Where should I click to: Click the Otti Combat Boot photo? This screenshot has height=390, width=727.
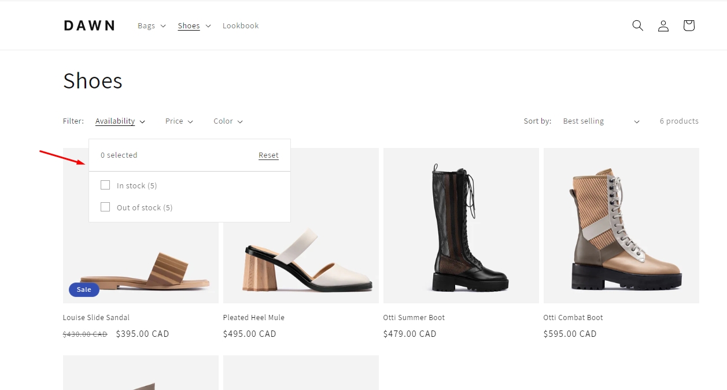pos(621,225)
